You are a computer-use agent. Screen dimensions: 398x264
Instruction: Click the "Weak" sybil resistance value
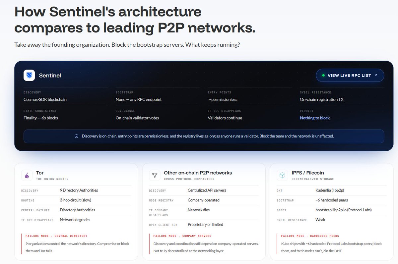pos(320,220)
